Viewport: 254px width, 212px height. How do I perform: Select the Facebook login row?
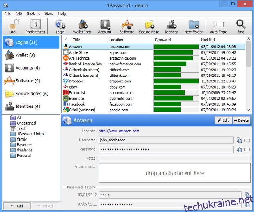point(153,104)
